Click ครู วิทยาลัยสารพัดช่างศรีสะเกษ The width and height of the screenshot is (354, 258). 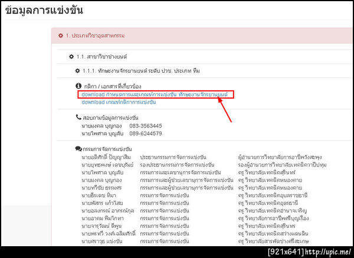click(x=273, y=241)
